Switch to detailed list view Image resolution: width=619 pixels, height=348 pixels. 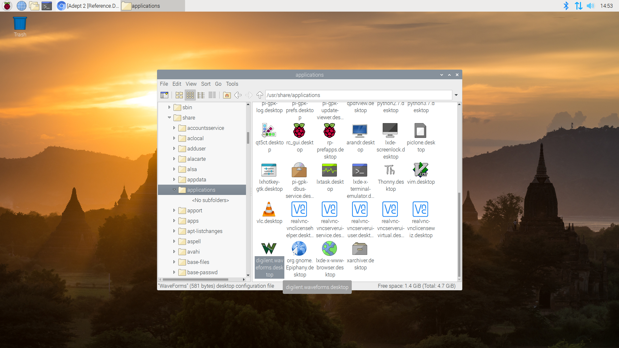[212, 95]
